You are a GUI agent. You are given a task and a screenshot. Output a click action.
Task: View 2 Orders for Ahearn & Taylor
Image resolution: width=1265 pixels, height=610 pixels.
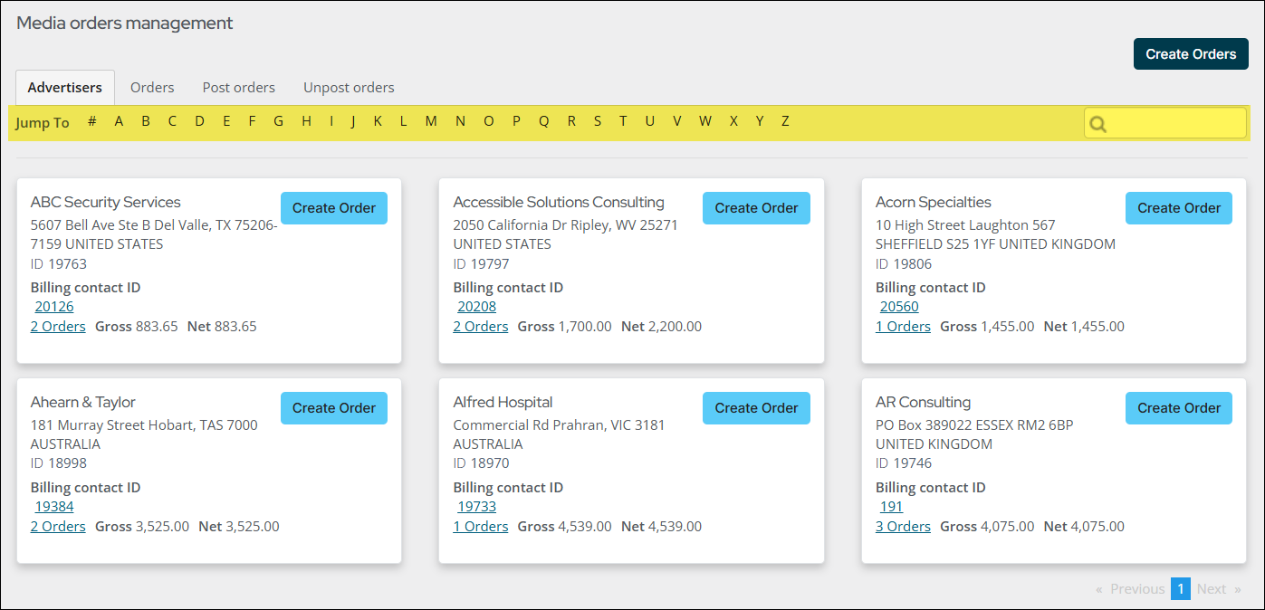[58, 527]
